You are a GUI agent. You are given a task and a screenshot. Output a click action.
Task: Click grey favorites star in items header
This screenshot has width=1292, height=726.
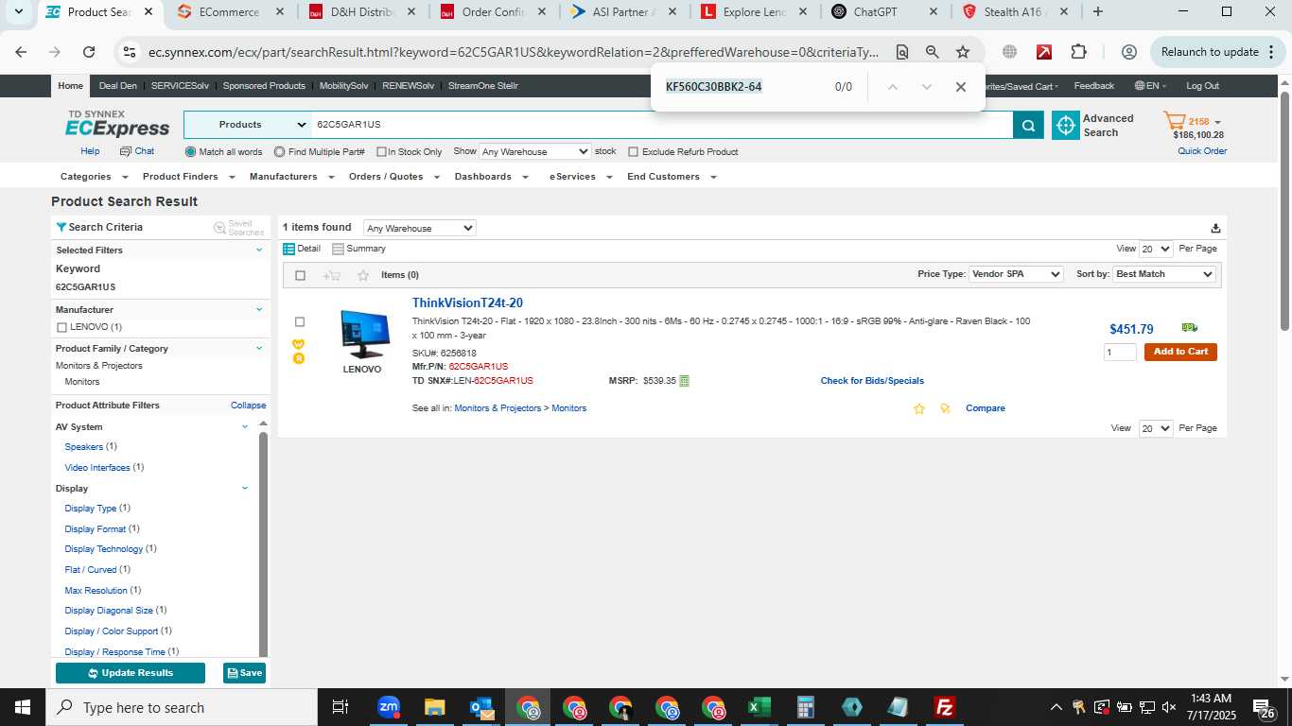pyautogui.click(x=363, y=275)
